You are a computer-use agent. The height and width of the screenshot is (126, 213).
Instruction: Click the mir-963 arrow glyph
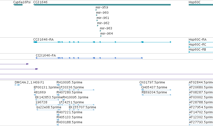101,31
